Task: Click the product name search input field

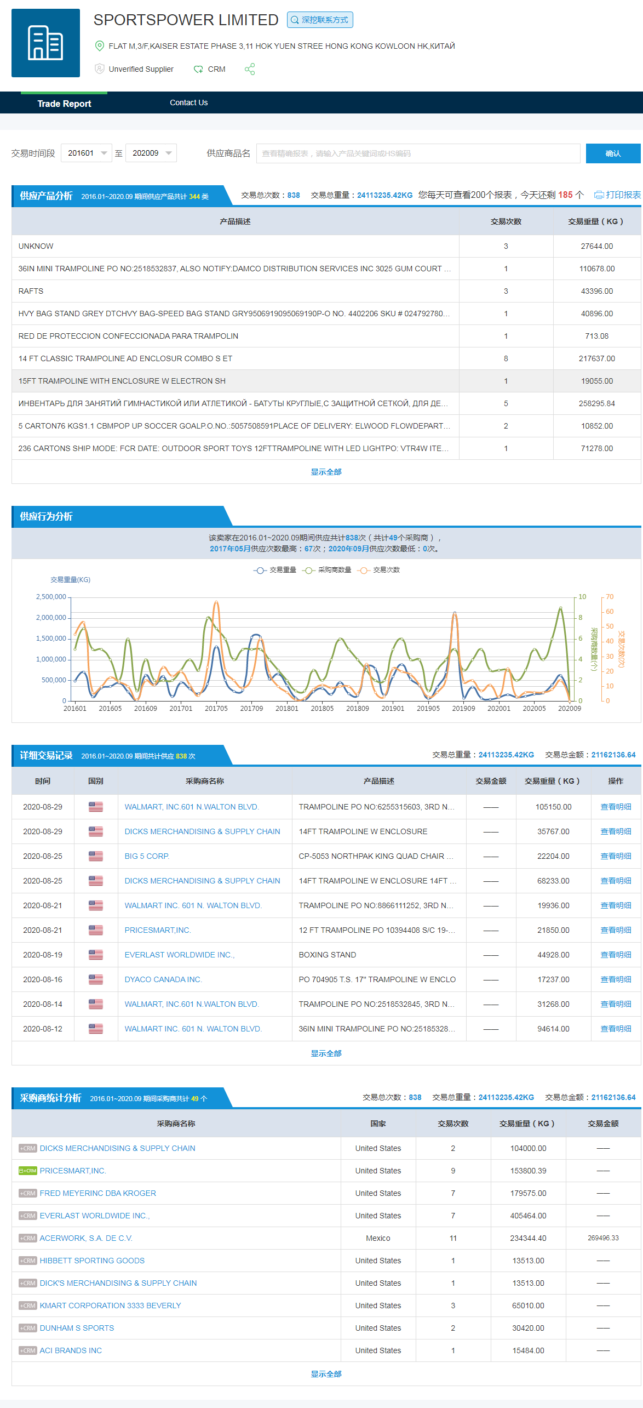Action: pyautogui.click(x=418, y=153)
